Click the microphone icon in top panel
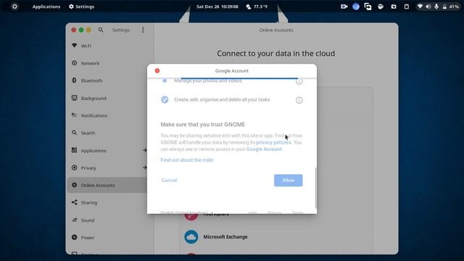This screenshot has height=261, width=464. click(x=436, y=7)
